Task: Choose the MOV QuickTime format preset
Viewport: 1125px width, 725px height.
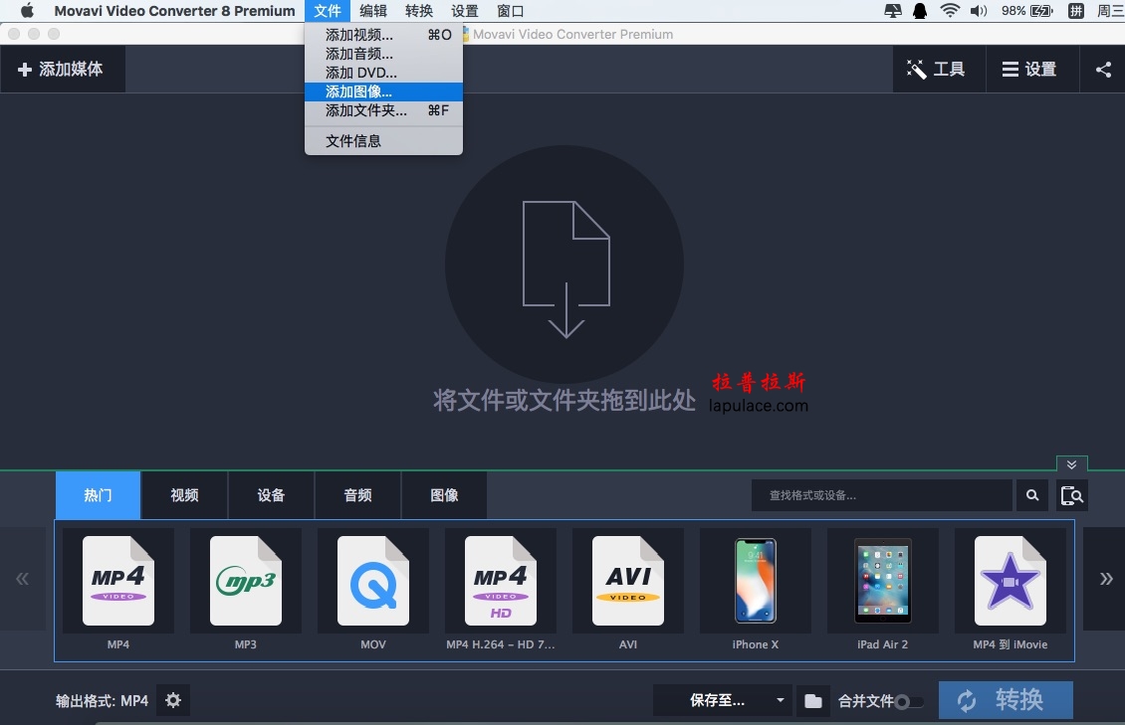Action: pos(373,580)
